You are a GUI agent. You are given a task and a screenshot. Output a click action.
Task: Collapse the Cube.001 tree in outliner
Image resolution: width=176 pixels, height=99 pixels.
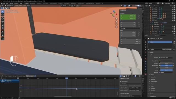pos(149,21)
